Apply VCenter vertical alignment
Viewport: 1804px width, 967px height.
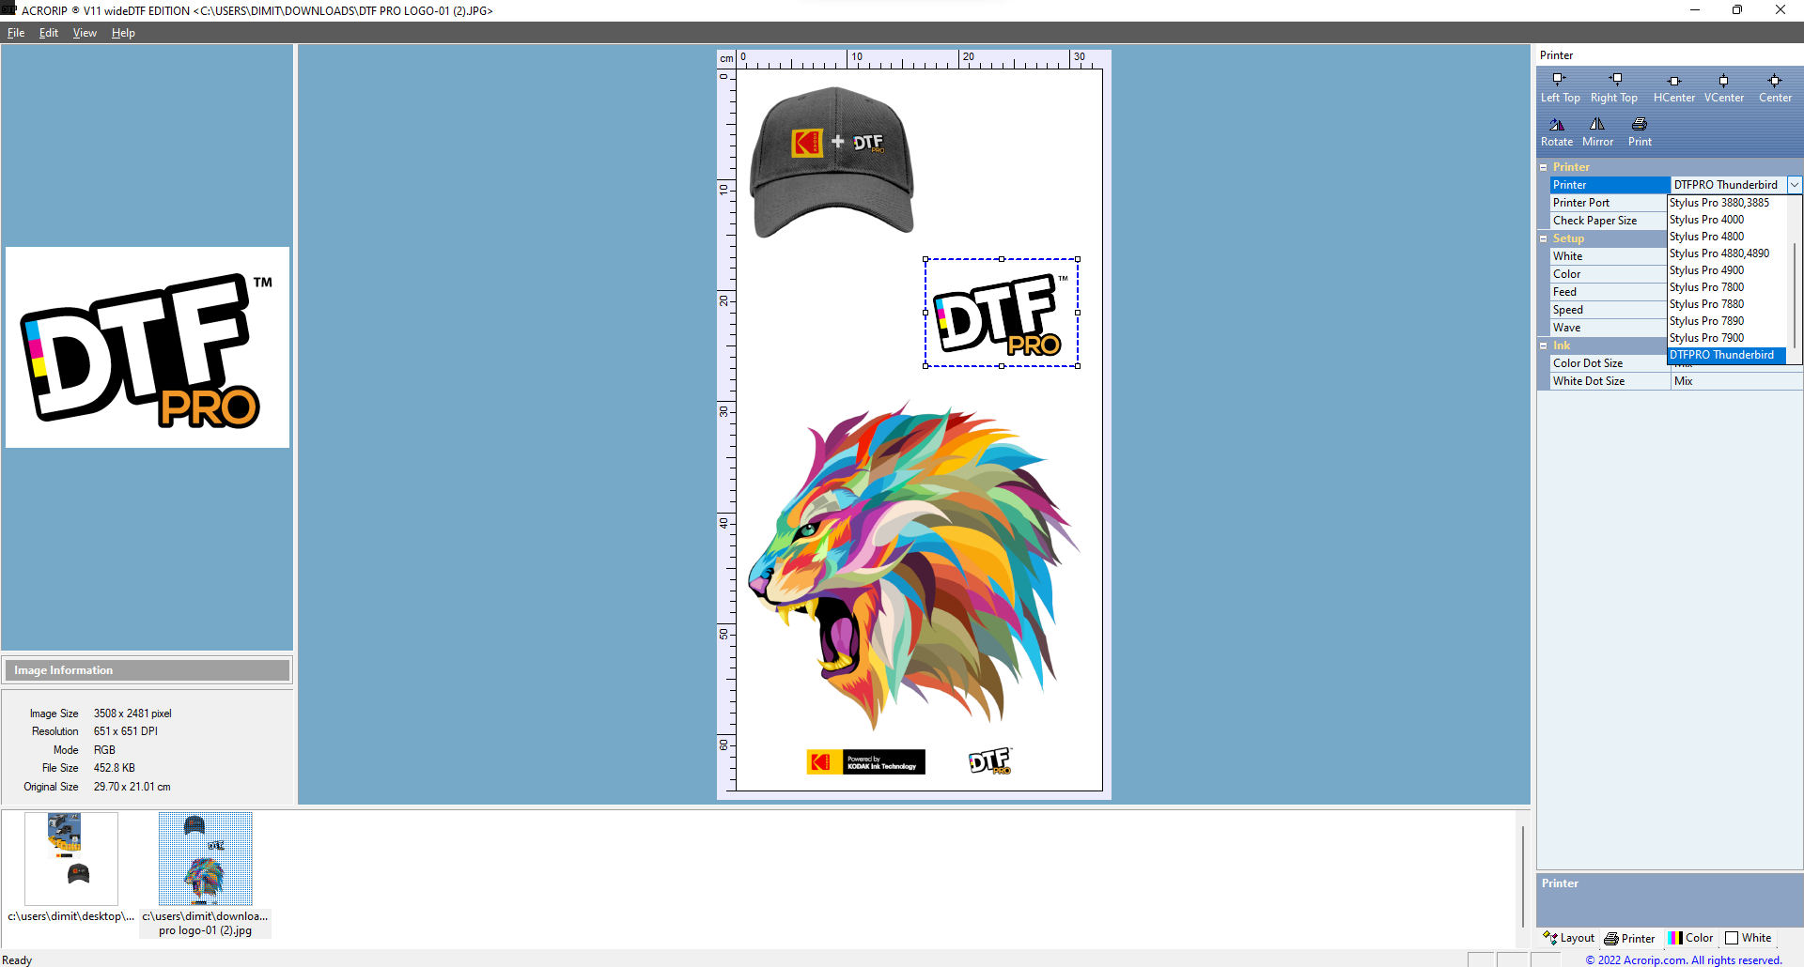click(x=1723, y=86)
